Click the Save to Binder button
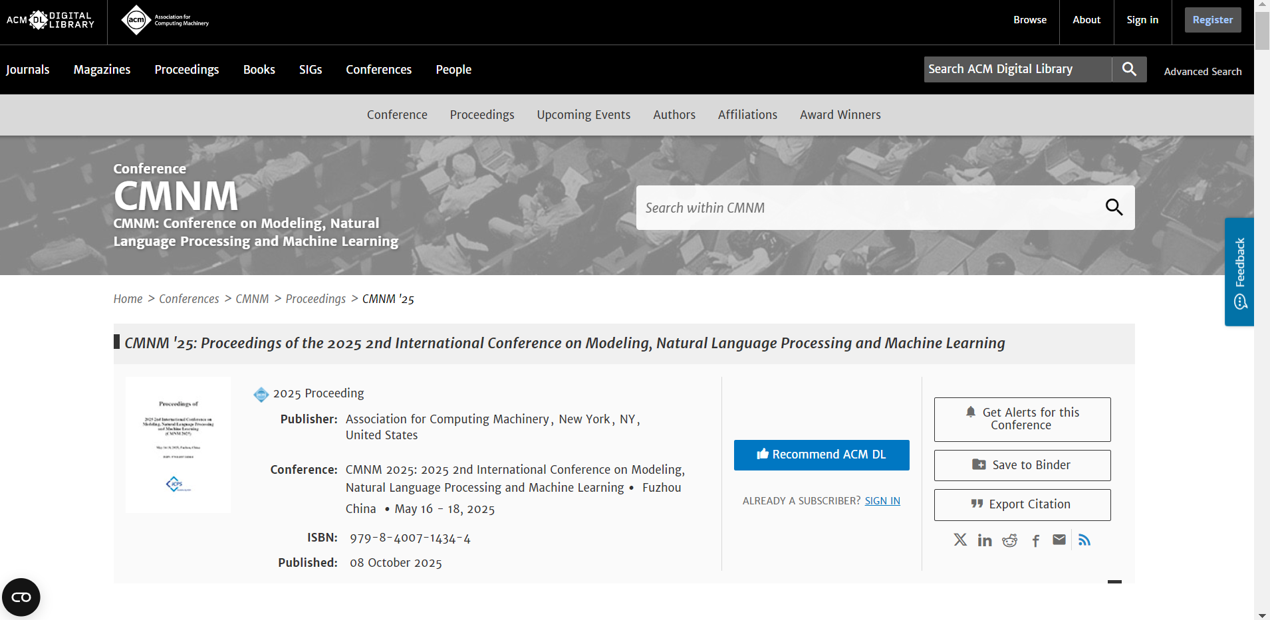This screenshot has height=620, width=1270. [1023, 465]
